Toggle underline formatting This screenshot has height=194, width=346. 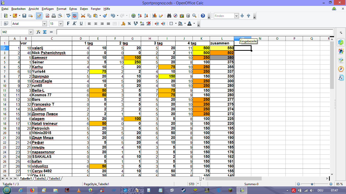point(81,23)
